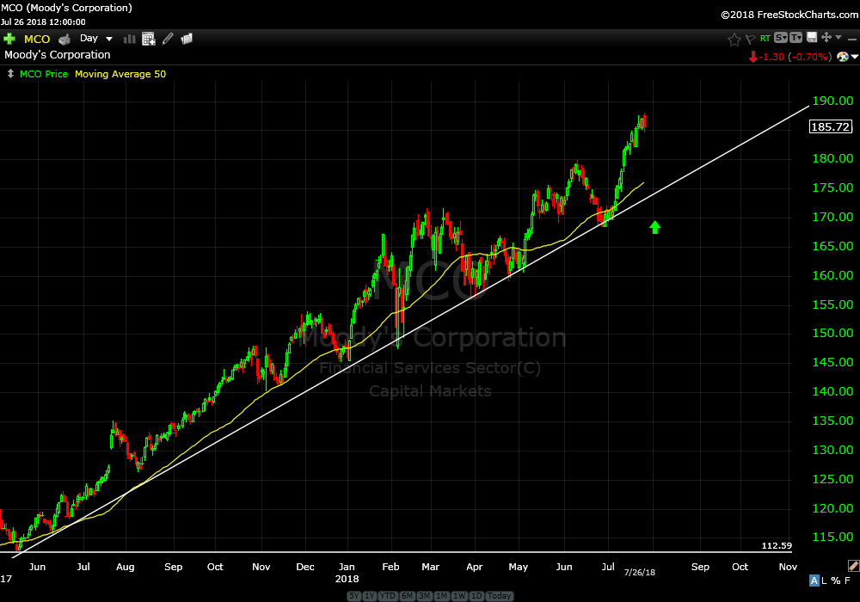Open the Day timeframe dropdown
The width and height of the screenshot is (860, 602).
(x=95, y=39)
